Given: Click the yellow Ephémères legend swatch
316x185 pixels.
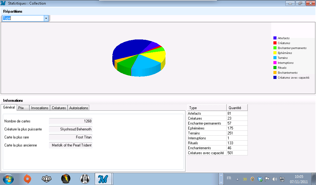Looking at the screenshot, I should coord(275,53).
